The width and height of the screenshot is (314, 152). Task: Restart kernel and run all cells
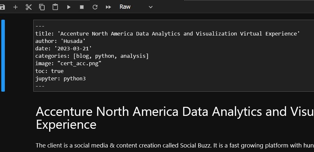coord(108,7)
